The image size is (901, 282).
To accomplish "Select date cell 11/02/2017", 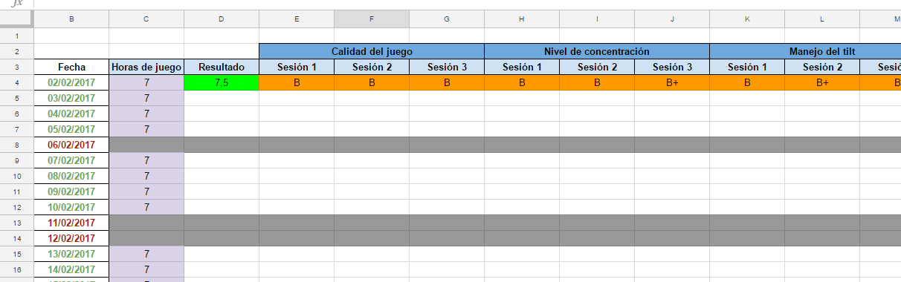I will [x=71, y=223].
